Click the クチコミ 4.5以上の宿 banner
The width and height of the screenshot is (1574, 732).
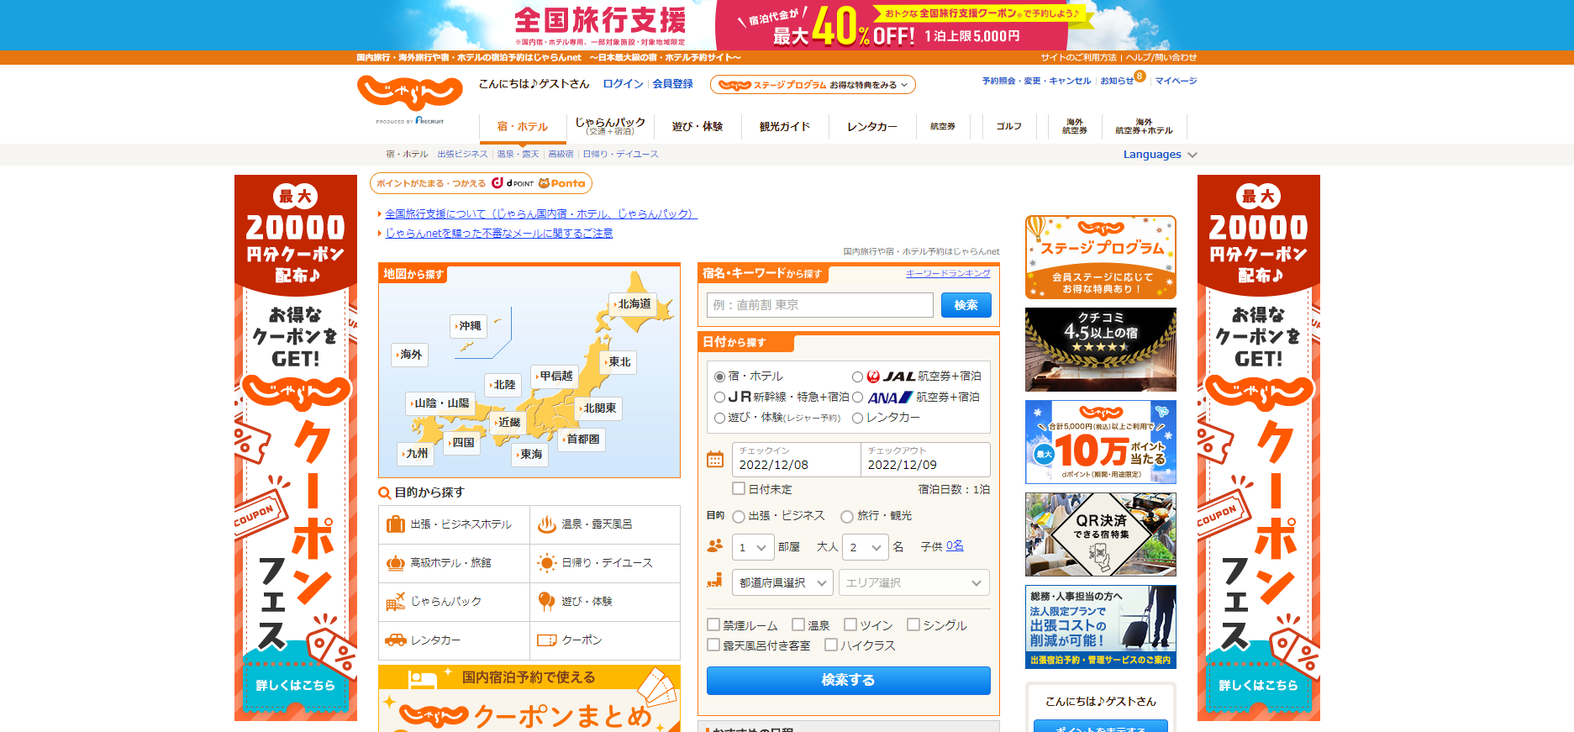1101,350
